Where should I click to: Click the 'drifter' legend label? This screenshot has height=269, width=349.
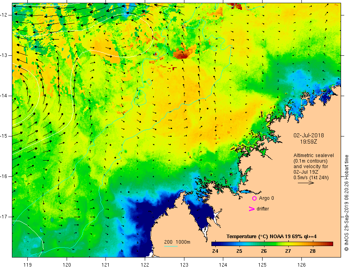[x=263, y=209]
